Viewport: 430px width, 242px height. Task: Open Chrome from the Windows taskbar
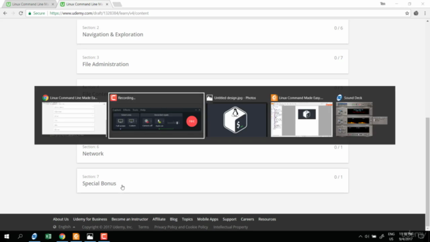pyautogui.click(x=62, y=236)
